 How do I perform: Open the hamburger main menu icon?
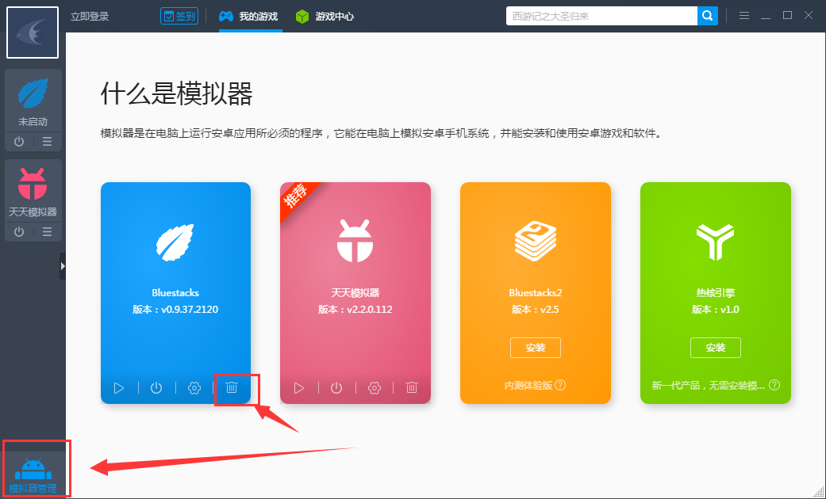tap(743, 16)
